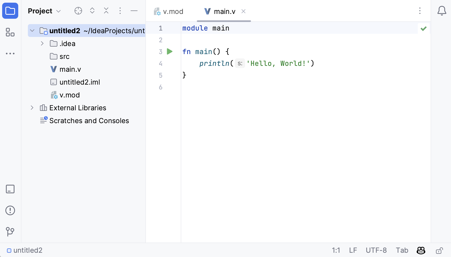The height and width of the screenshot is (257, 451).
Task: Click the bottom-left tool window icon
Action: point(10,189)
